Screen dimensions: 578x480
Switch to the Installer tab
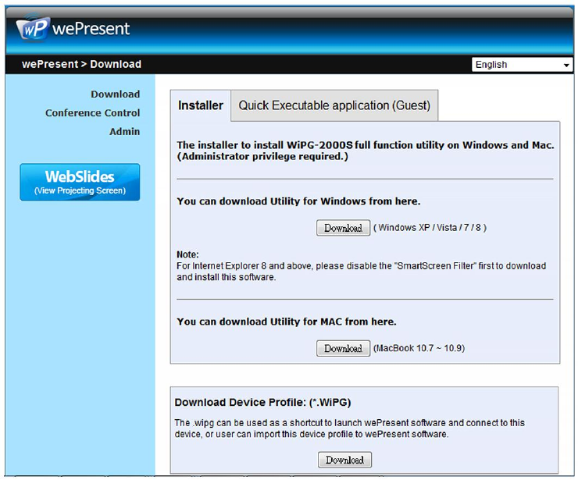[201, 105]
